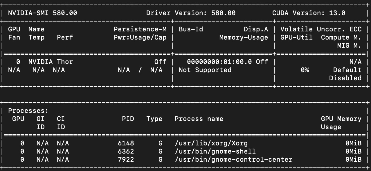Screen dimensions: 371x171
Task: Click the /usr/bin/gnome-shell process name
Action: point(215,152)
